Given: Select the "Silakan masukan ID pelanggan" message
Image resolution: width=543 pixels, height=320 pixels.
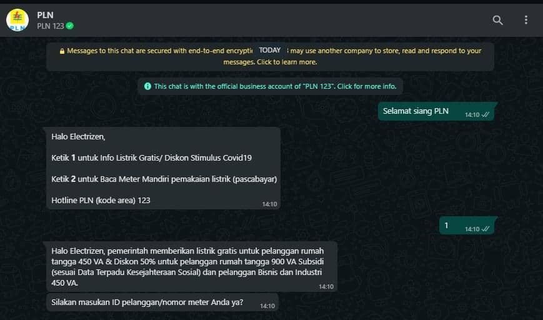Looking at the screenshot, I should coord(162,302).
